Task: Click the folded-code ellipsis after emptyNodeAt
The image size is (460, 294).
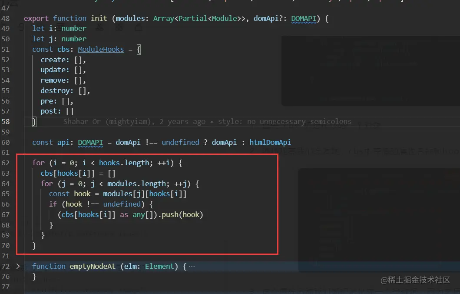Action: click(192, 267)
